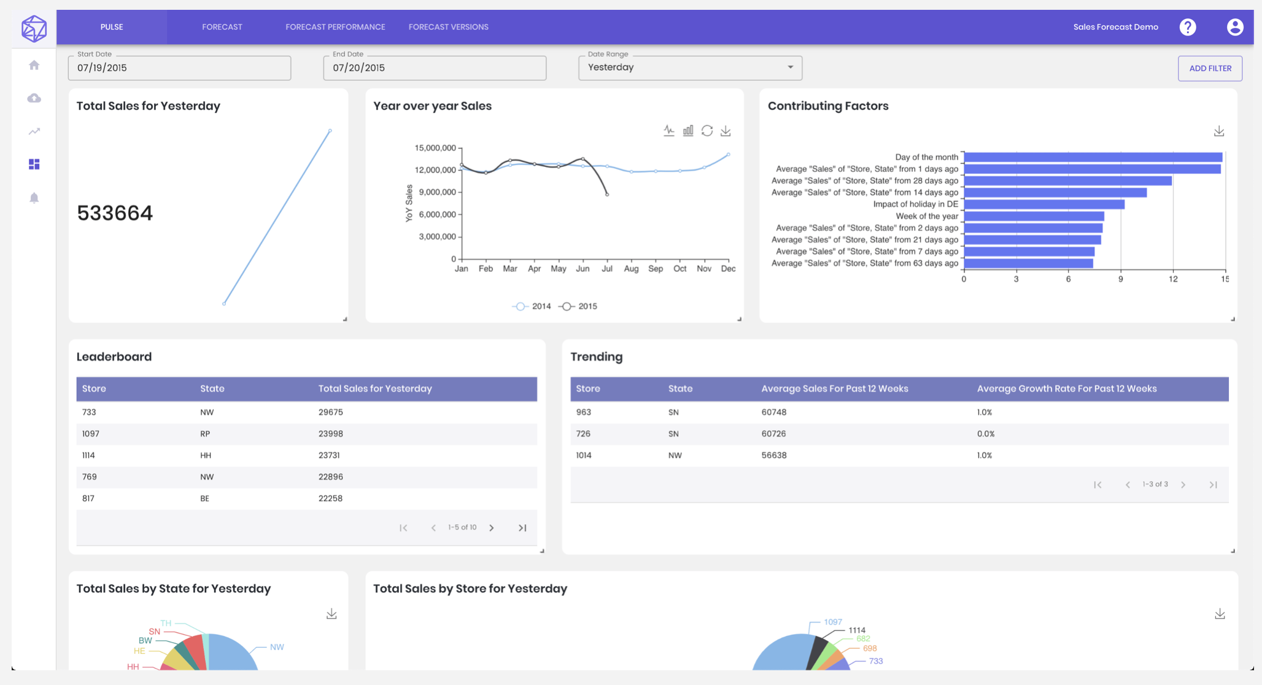This screenshot has width=1262, height=685.
Task: Sort Leaderboard by Store column
Action: [94, 389]
